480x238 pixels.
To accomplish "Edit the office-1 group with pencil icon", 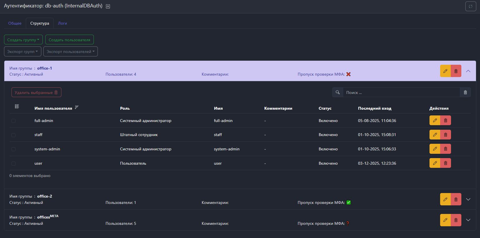I will (445, 71).
